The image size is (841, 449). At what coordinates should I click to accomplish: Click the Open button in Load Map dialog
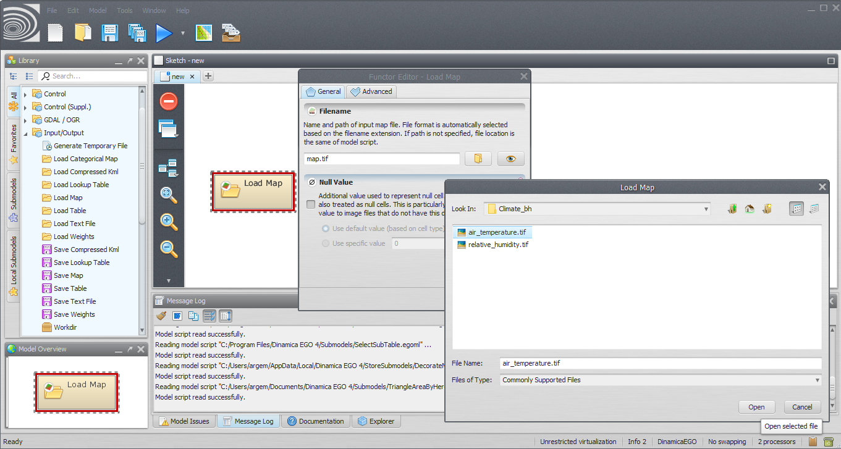tap(756, 407)
